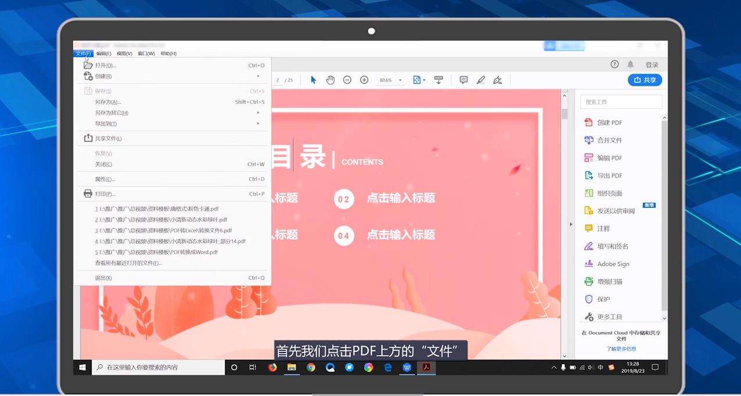Viewport: 741px width, 396px height.
Task: Open Task View on the taskbar
Action: click(253, 368)
